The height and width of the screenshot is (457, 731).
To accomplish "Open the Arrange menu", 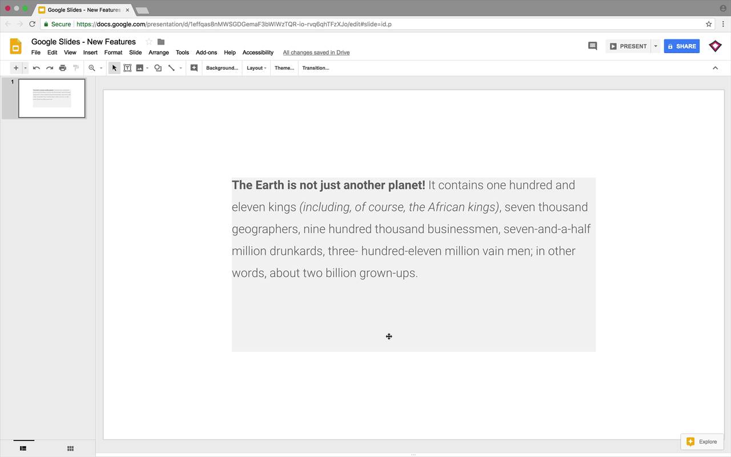I will pyautogui.click(x=159, y=53).
